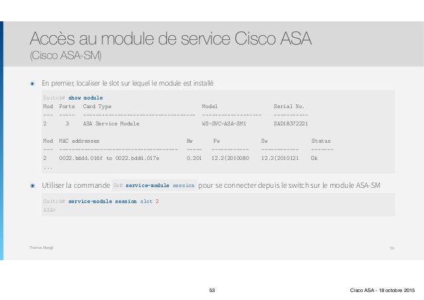The width and height of the screenshot is (424, 300).
Task: Click the subtitle '(Cisco ASA-SM)'
Action: point(66,55)
